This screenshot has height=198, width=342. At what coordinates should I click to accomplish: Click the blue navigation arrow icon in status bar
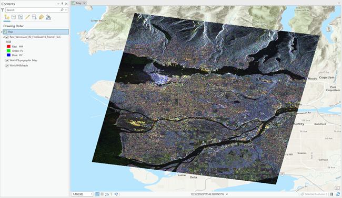click(x=116, y=194)
